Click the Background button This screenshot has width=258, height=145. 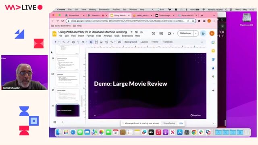pyautogui.click(x=131, y=42)
